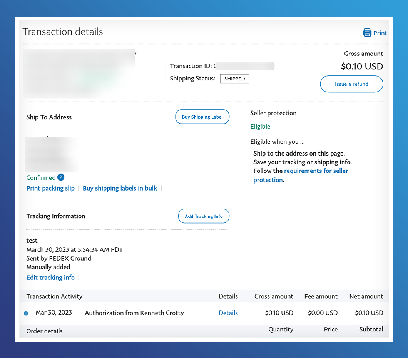The height and width of the screenshot is (358, 408).
Task: Click the SHIPPED status badge
Action: (x=234, y=79)
